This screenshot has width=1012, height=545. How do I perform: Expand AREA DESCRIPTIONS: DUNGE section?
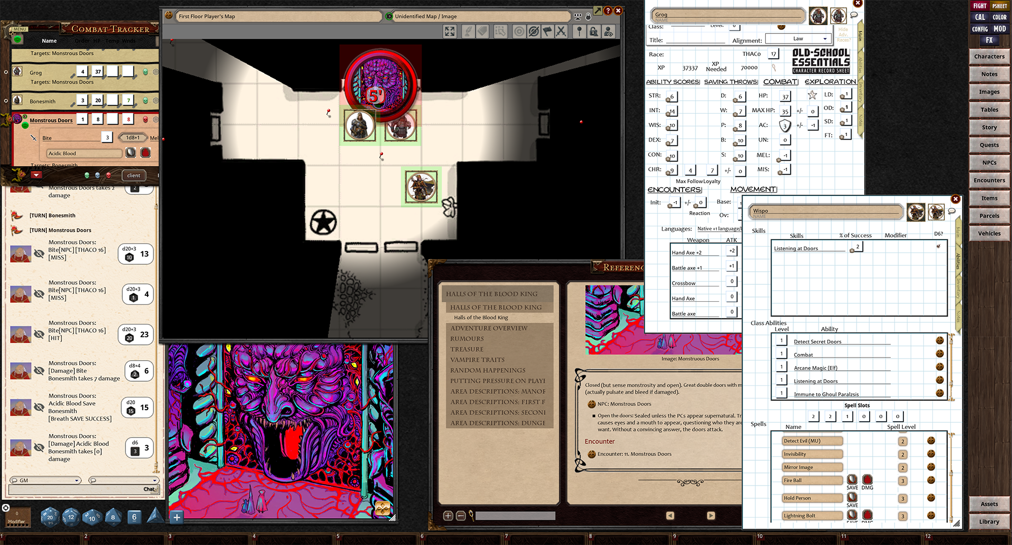[x=498, y=423]
